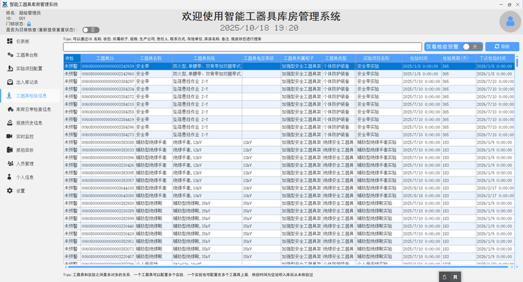
Task: Click the 实验项目配置 sidebar icon
Action: (10, 69)
